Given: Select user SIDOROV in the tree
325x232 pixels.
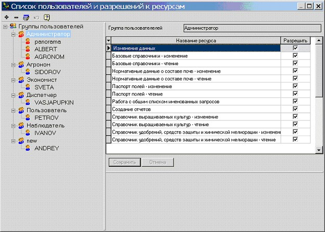Looking at the screenshot, I should pyautogui.click(x=47, y=72).
